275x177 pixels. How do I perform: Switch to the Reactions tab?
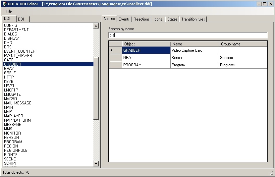[x=141, y=19]
